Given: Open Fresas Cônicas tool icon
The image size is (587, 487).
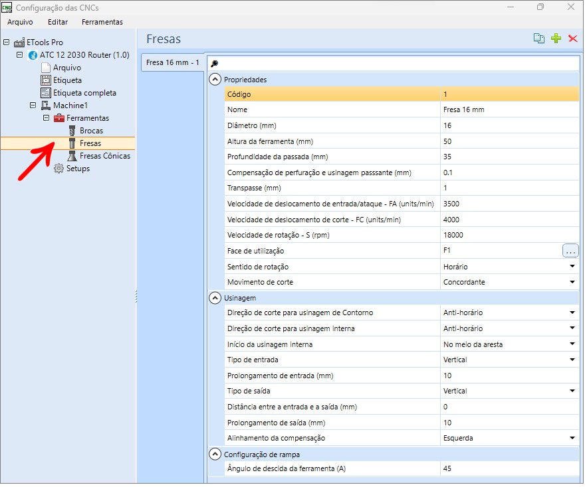Looking at the screenshot, I should pyautogui.click(x=72, y=157).
